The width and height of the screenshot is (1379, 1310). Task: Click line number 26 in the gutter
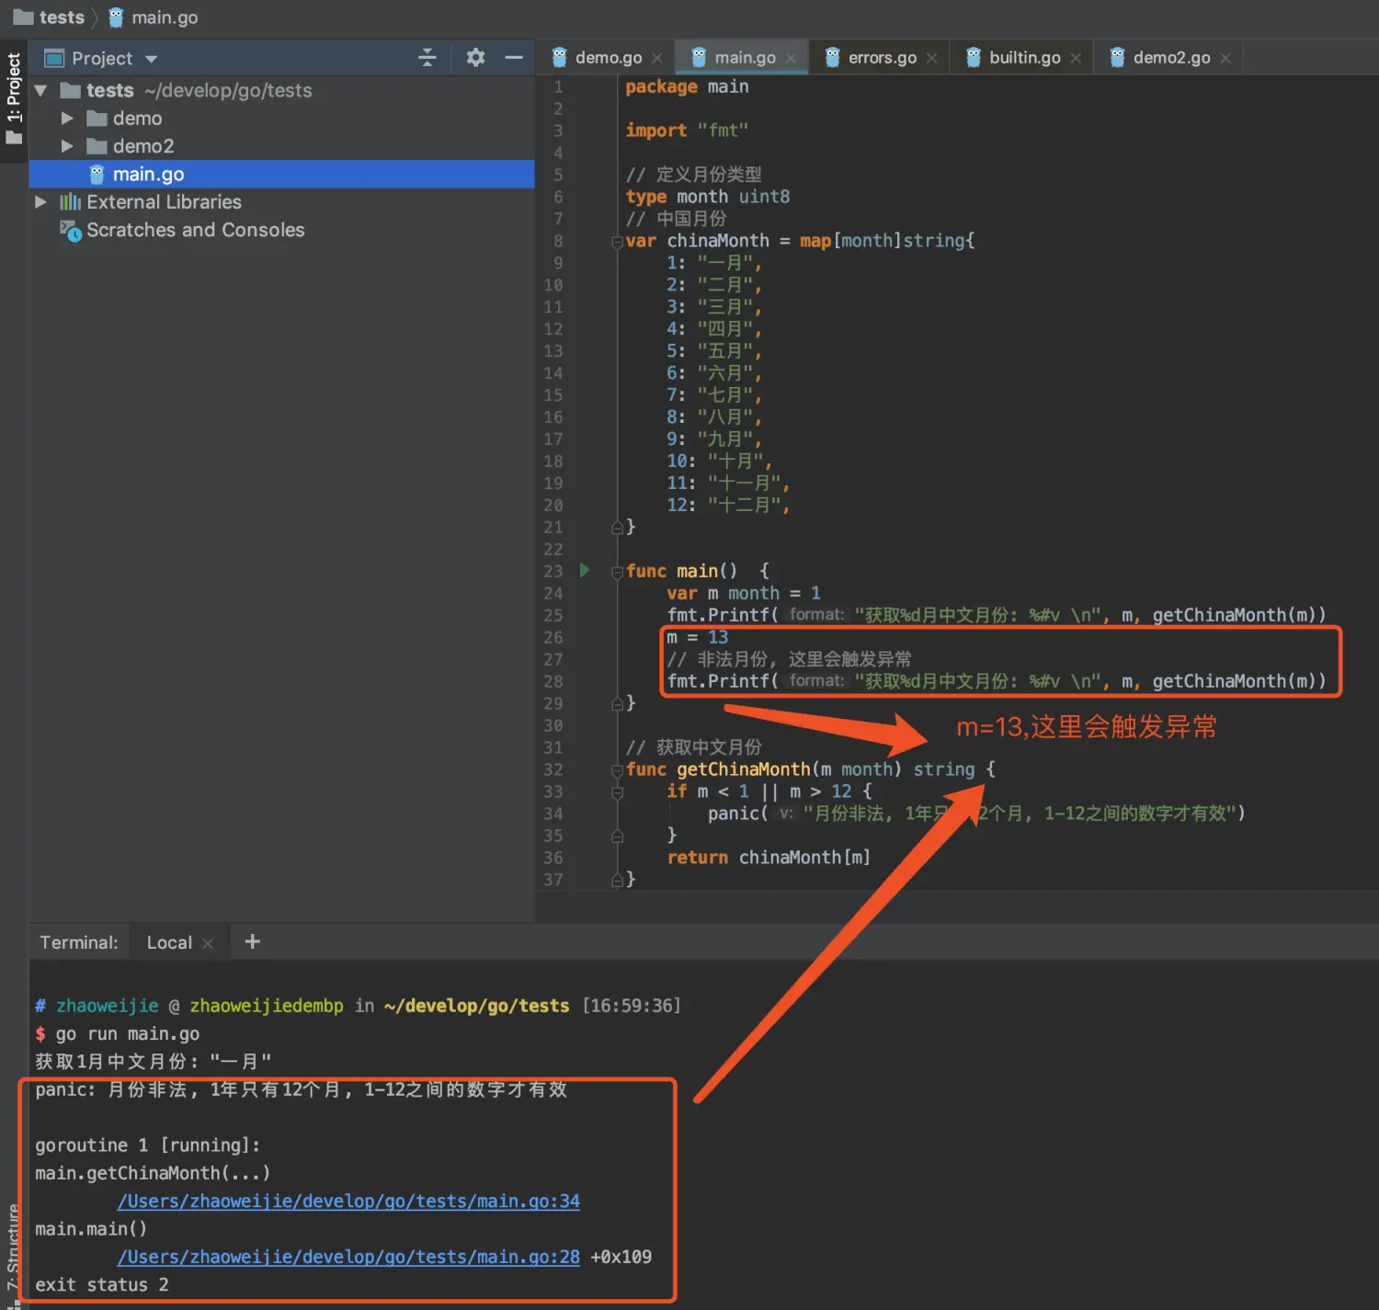click(553, 637)
